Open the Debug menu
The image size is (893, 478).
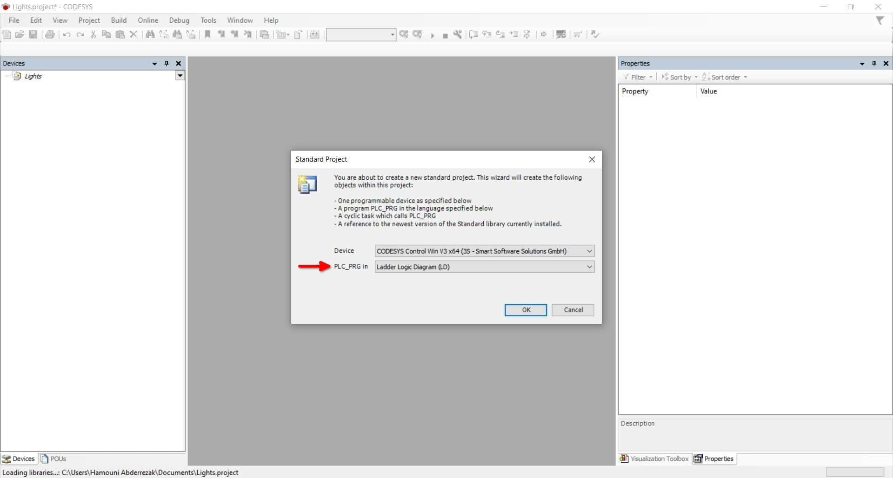[x=179, y=20]
